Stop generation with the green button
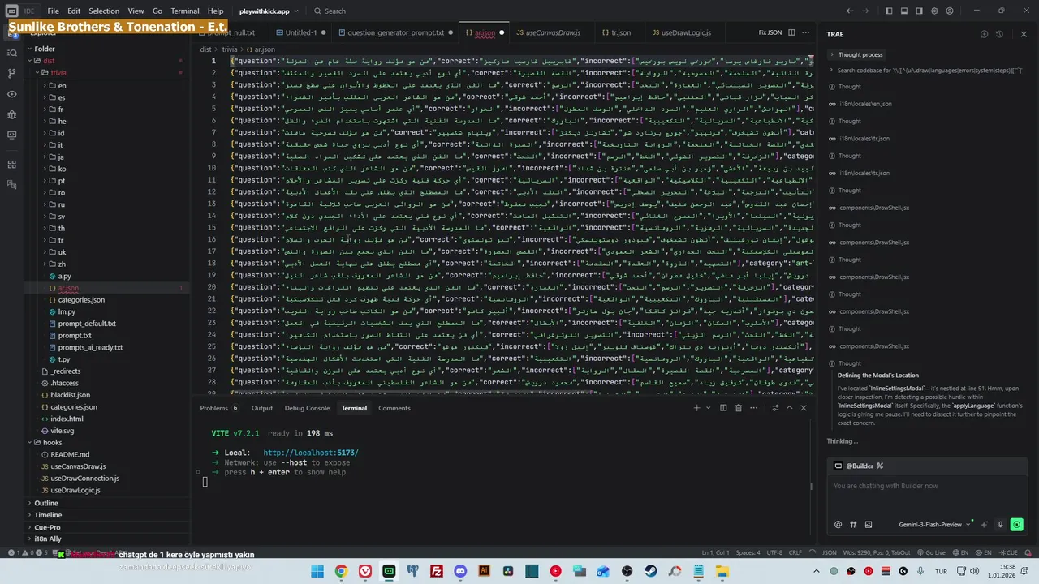 (1017, 525)
